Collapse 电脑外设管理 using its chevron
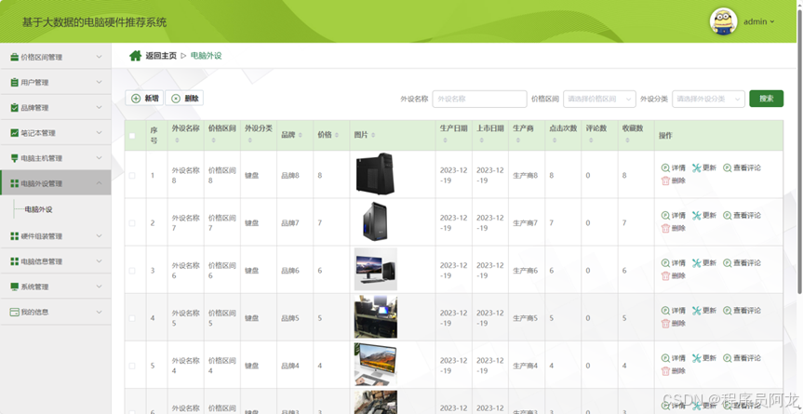The image size is (803, 414). click(99, 183)
